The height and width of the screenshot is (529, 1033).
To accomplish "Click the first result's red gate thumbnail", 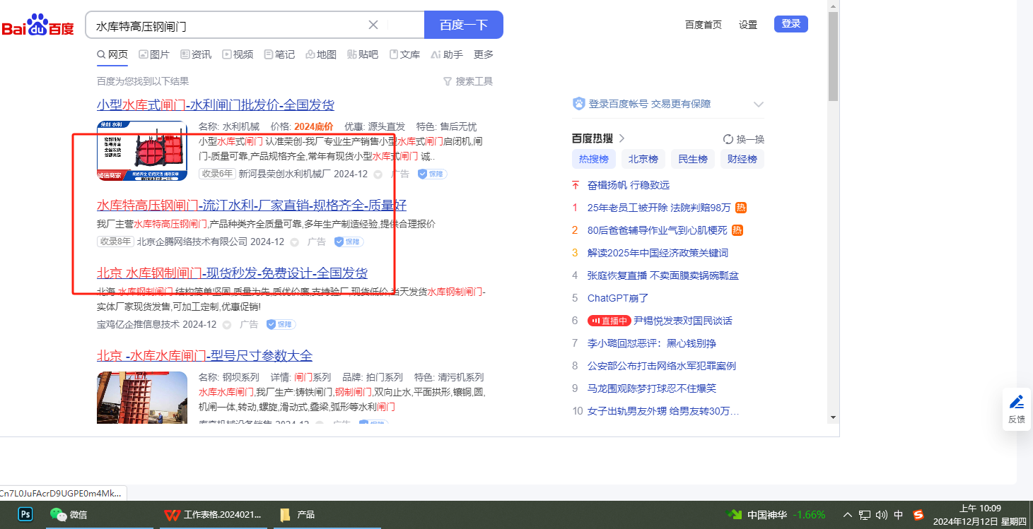I will [x=142, y=150].
